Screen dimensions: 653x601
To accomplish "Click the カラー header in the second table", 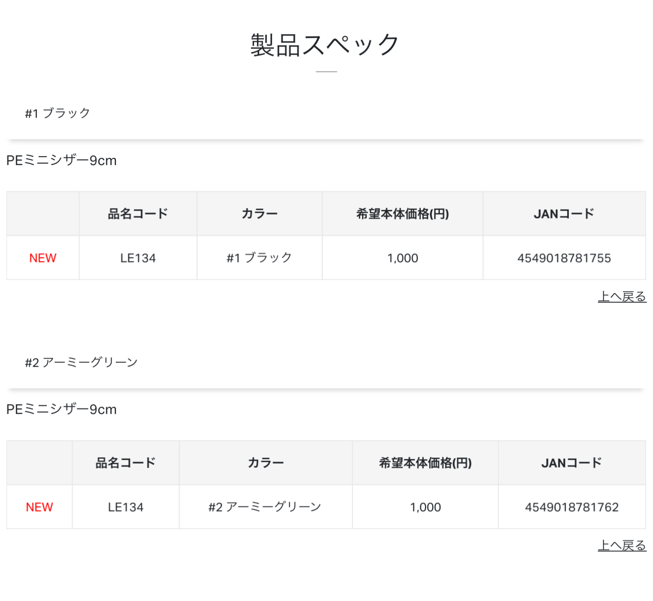I will coord(266,463).
